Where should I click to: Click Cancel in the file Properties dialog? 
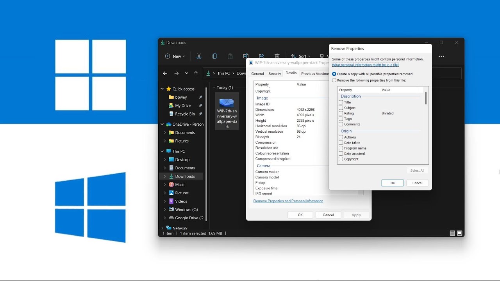[x=328, y=215]
